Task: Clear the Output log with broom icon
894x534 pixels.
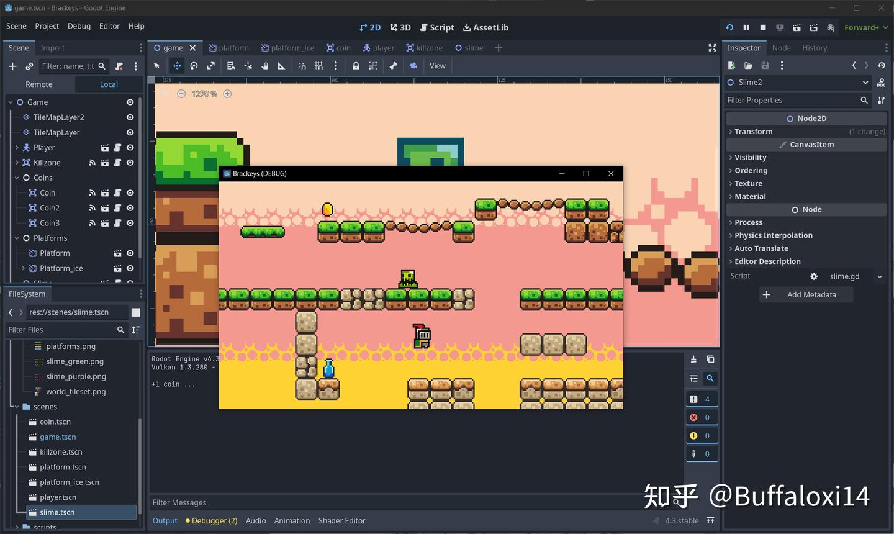Action: [693, 359]
